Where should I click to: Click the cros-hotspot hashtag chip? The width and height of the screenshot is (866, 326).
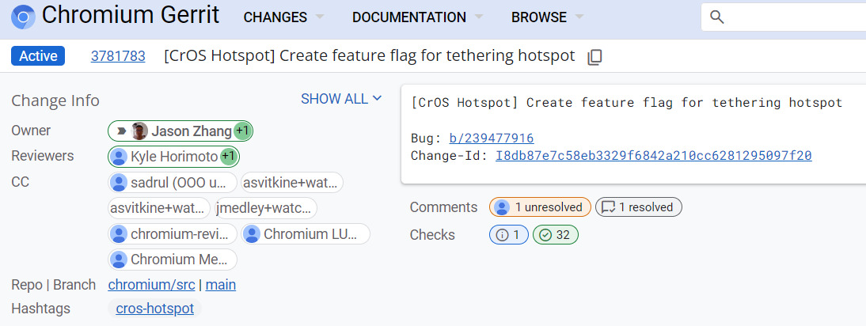coord(154,309)
